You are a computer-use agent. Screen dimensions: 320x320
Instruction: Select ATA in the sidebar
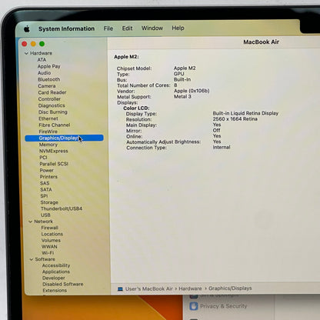(x=42, y=60)
